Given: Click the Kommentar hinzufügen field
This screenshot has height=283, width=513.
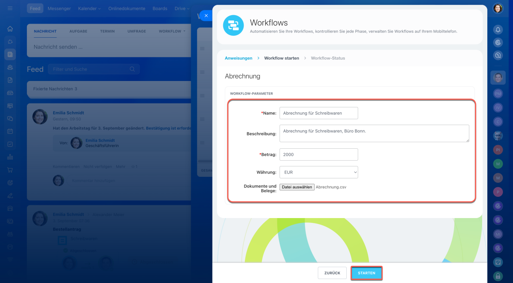Looking at the screenshot, I should coord(128,180).
